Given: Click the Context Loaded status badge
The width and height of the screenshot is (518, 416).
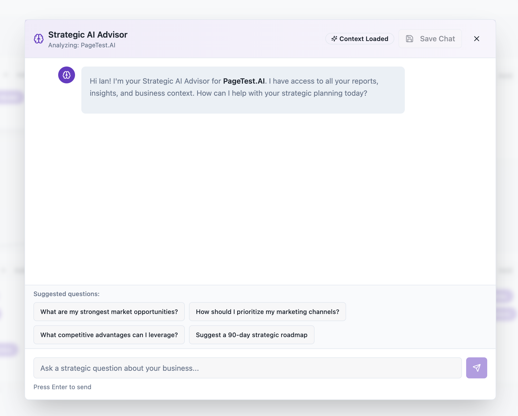Looking at the screenshot, I should [x=360, y=39].
